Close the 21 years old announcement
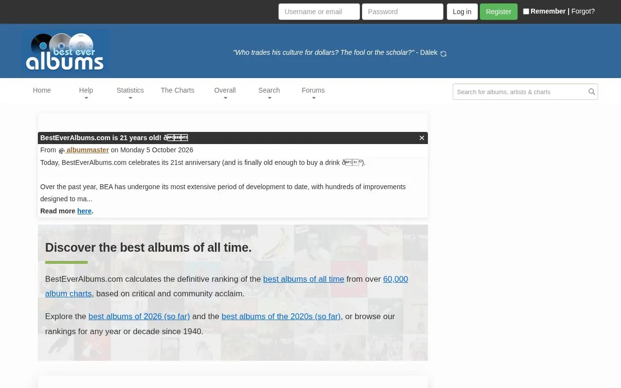The width and height of the screenshot is (621, 388). coord(422,138)
